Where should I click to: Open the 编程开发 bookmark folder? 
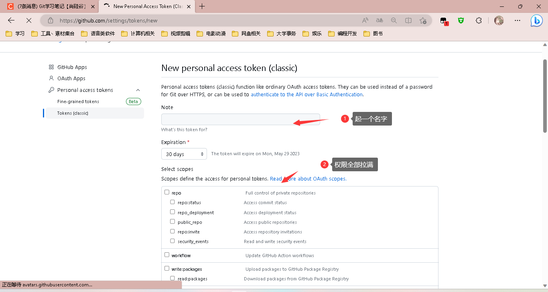coord(343,34)
